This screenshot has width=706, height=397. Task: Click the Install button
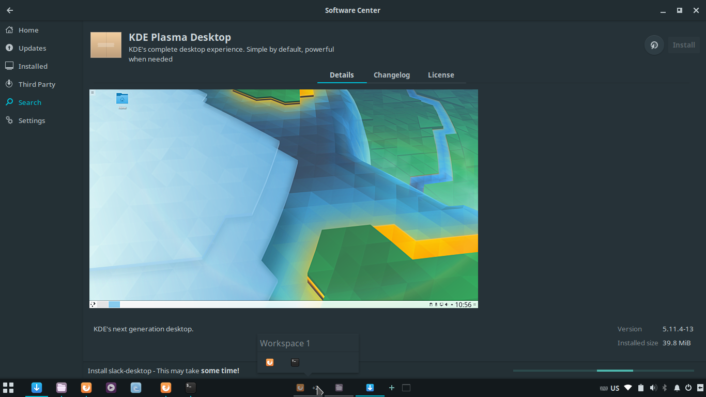pyautogui.click(x=684, y=45)
